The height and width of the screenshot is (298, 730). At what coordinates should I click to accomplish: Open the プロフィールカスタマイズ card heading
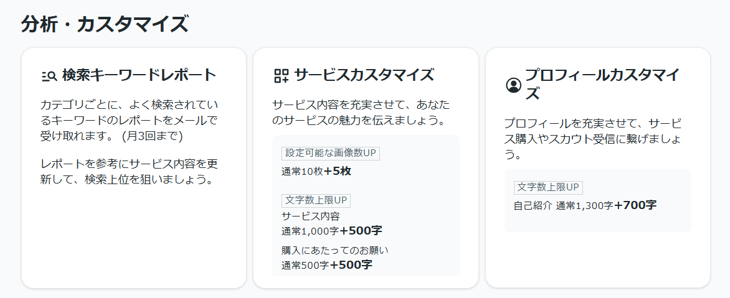click(602, 85)
